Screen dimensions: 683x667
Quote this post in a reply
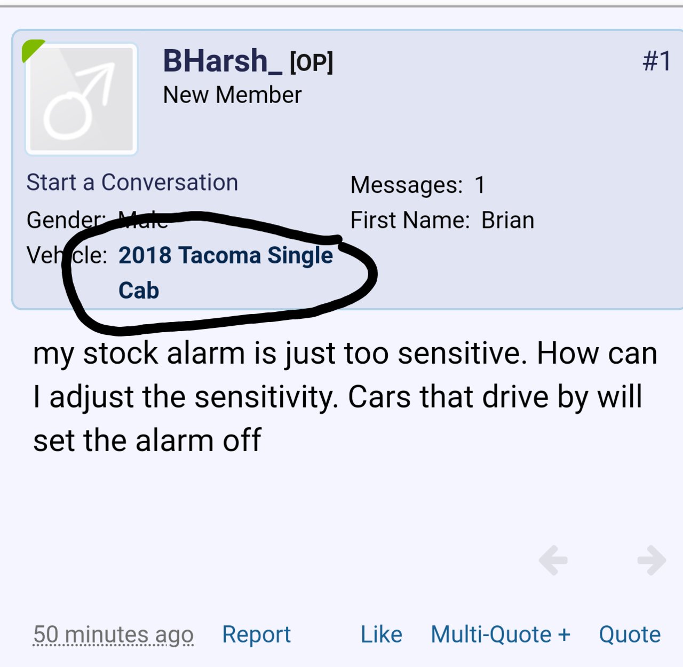point(630,634)
